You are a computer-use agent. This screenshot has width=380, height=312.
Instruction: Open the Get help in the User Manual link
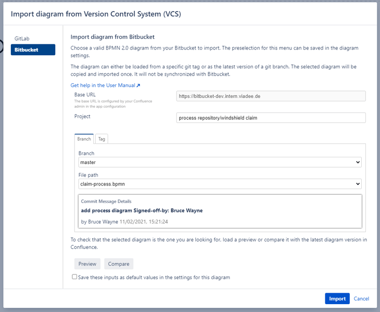(105, 85)
